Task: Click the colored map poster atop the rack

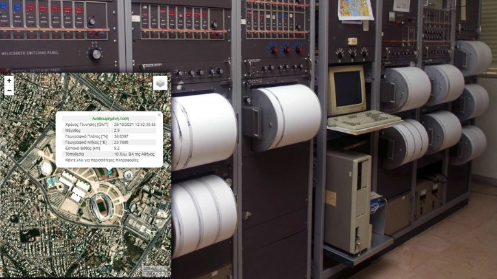Action: pos(356,9)
